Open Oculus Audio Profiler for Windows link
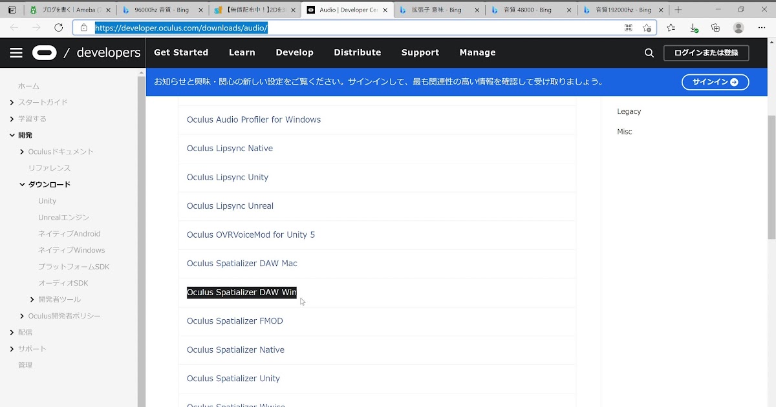The image size is (776, 407). pos(253,120)
